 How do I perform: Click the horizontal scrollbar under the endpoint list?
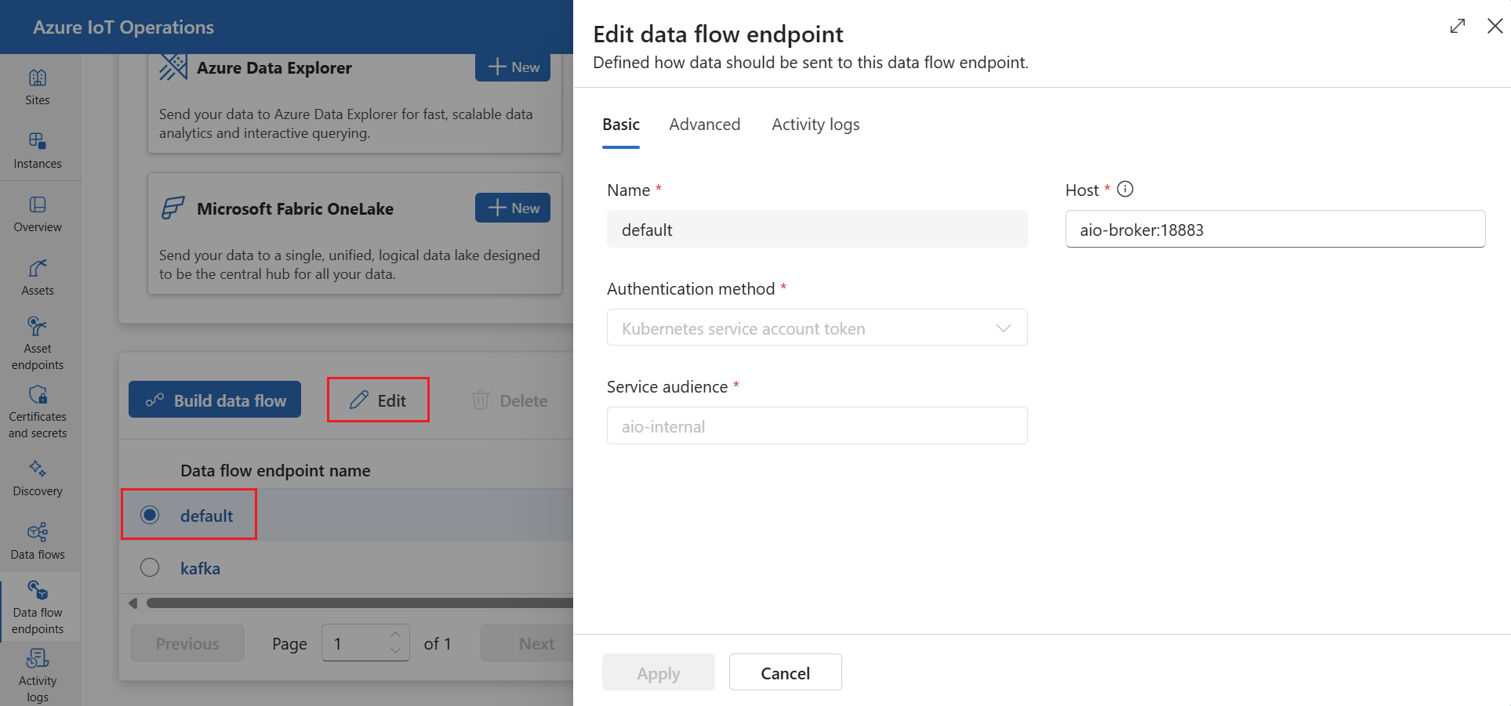click(353, 603)
